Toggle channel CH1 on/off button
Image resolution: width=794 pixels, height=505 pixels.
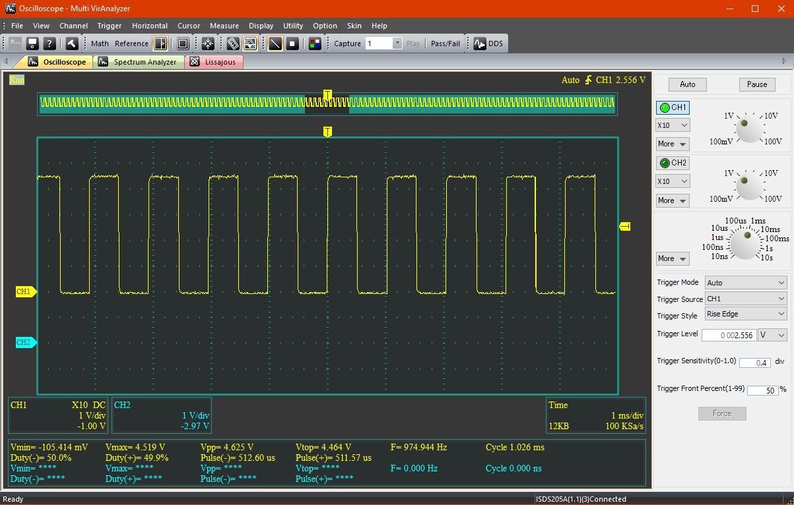click(x=673, y=107)
